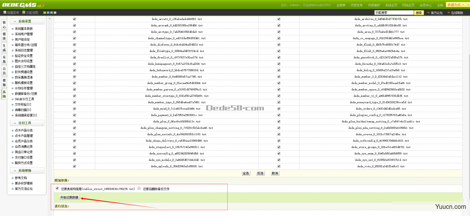
Task: Select the tan skin color swatch
Action: coord(51,13)
